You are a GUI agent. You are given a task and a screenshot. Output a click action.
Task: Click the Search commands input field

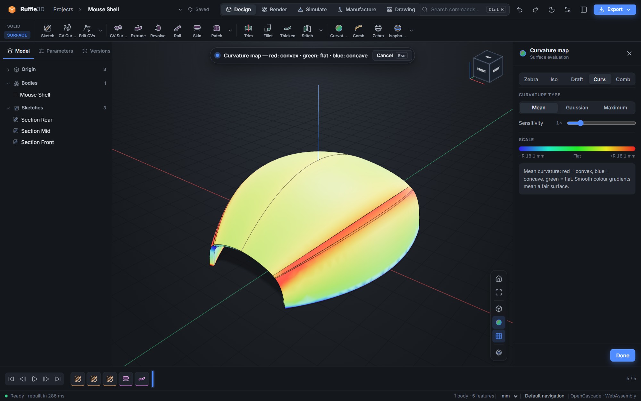coord(464,10)
